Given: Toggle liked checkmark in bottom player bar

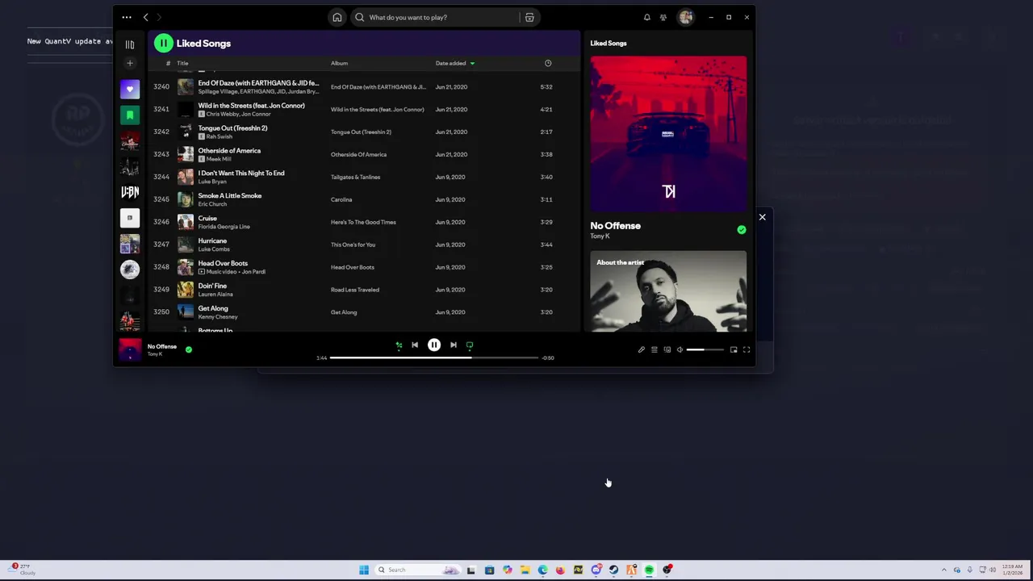Looking at the screenshot, I should point(189,349).
